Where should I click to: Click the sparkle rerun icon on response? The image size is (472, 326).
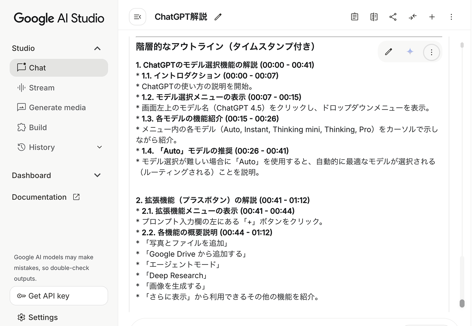[x=410, y=52]
